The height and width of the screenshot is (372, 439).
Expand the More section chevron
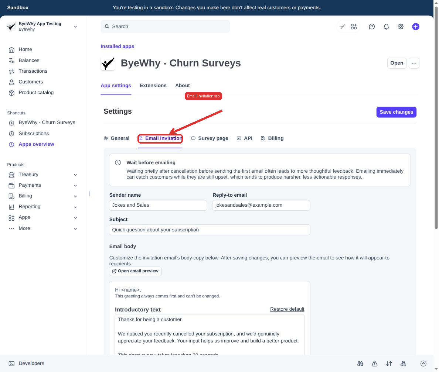point(75,228)
